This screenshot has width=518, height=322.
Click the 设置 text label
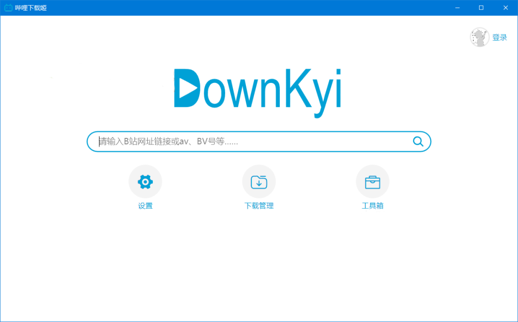click(x=145, y=206)
